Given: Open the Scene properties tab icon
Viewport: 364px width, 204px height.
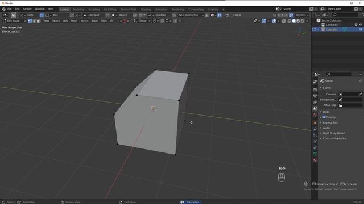Looking at the screenshot, I should click(x=315, y=108).
